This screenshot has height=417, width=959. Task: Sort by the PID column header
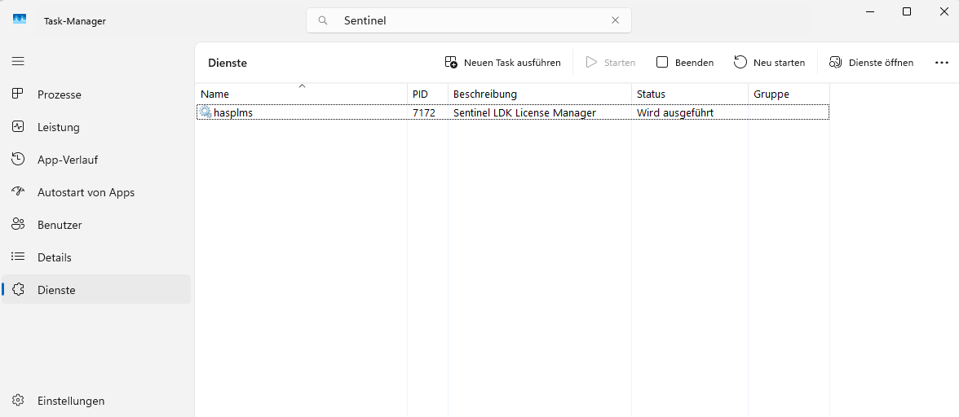(x=427, y=94)
